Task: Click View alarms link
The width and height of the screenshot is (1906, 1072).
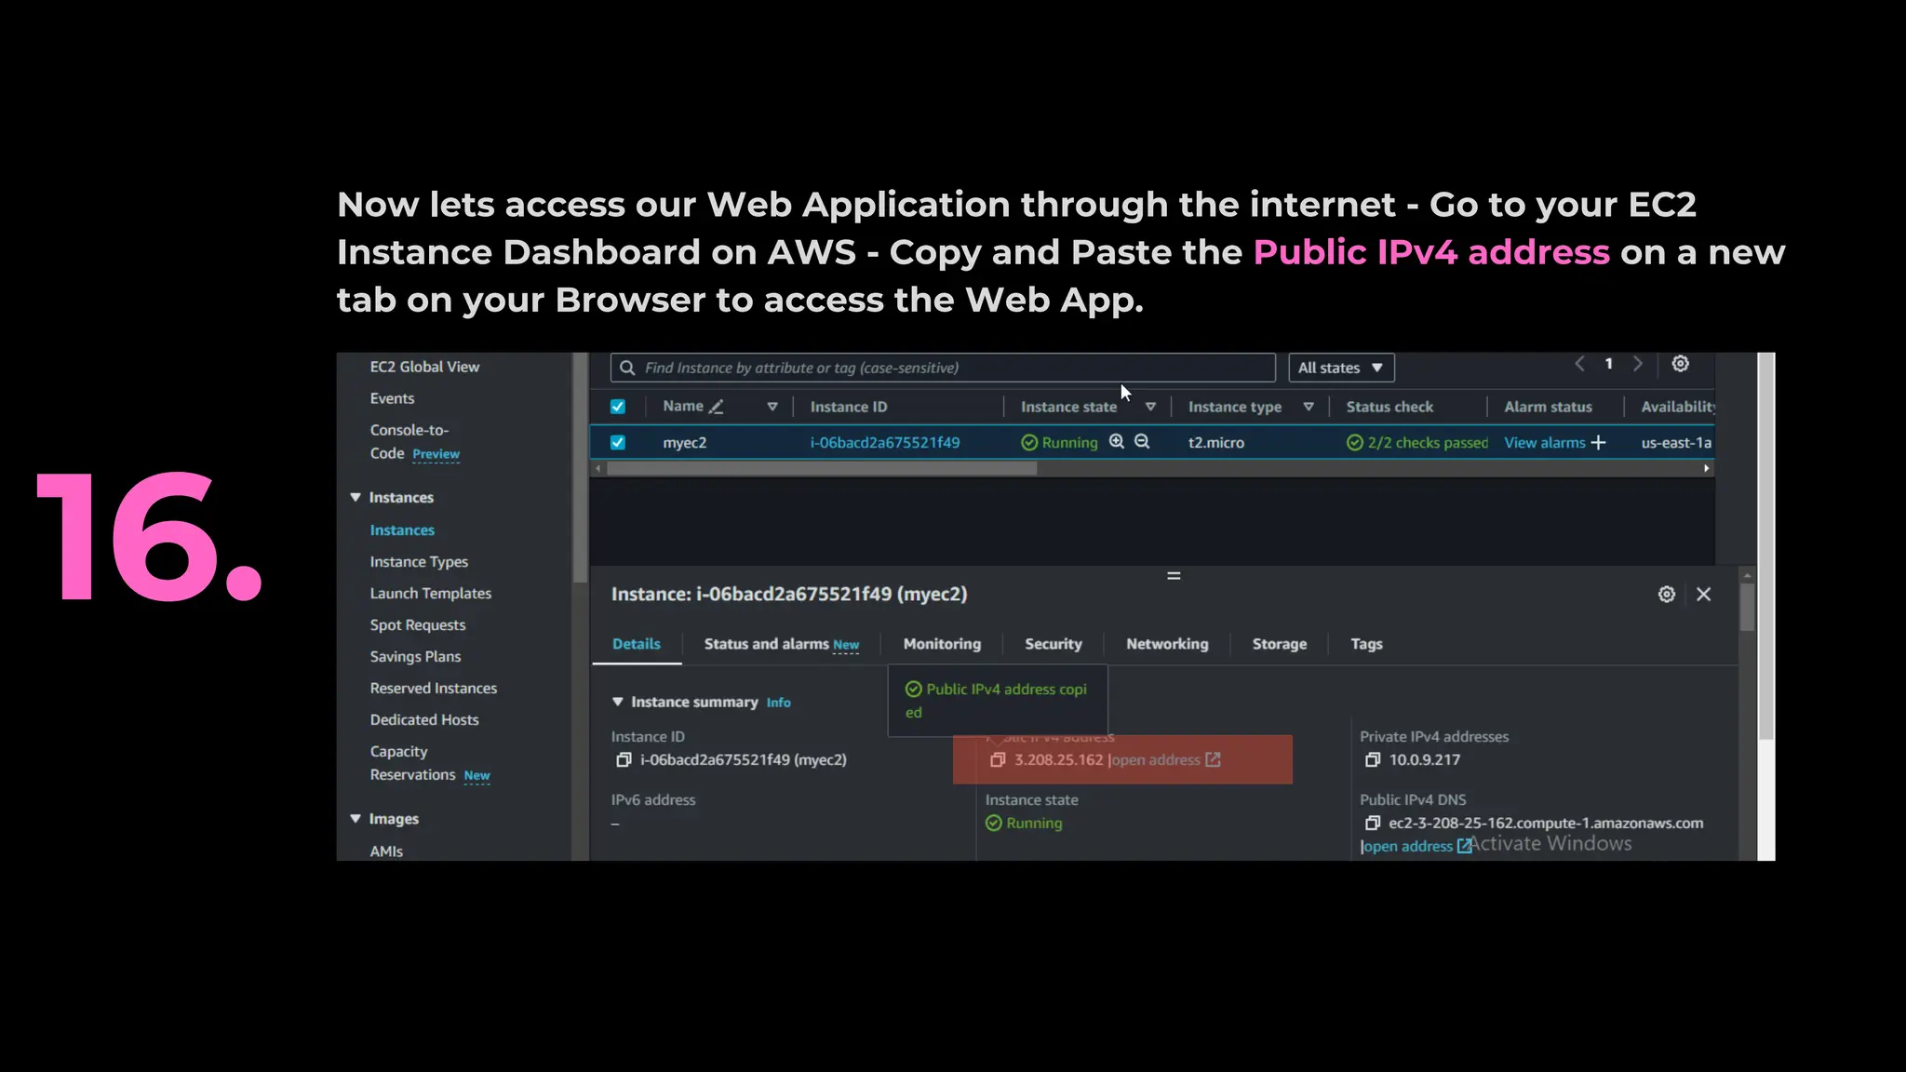Action: [1545, 443]
